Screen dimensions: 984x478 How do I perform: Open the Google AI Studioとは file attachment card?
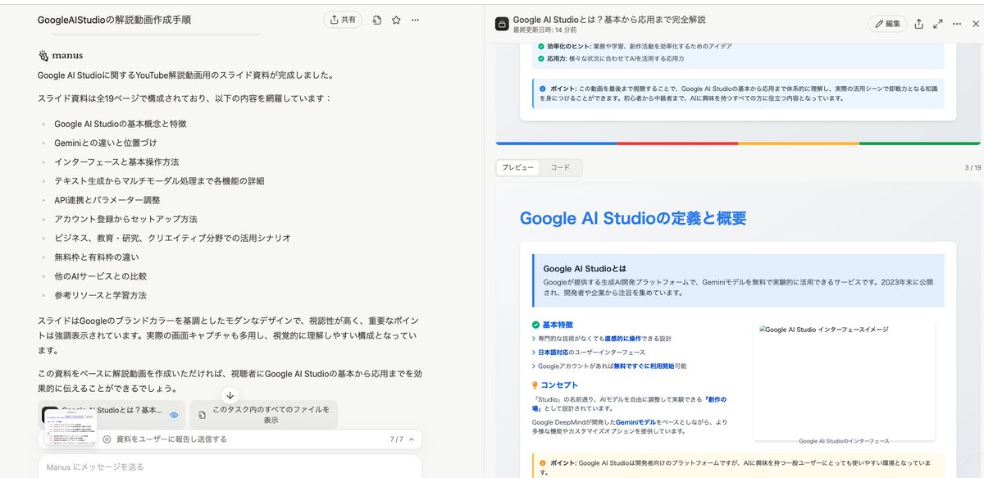112,415
